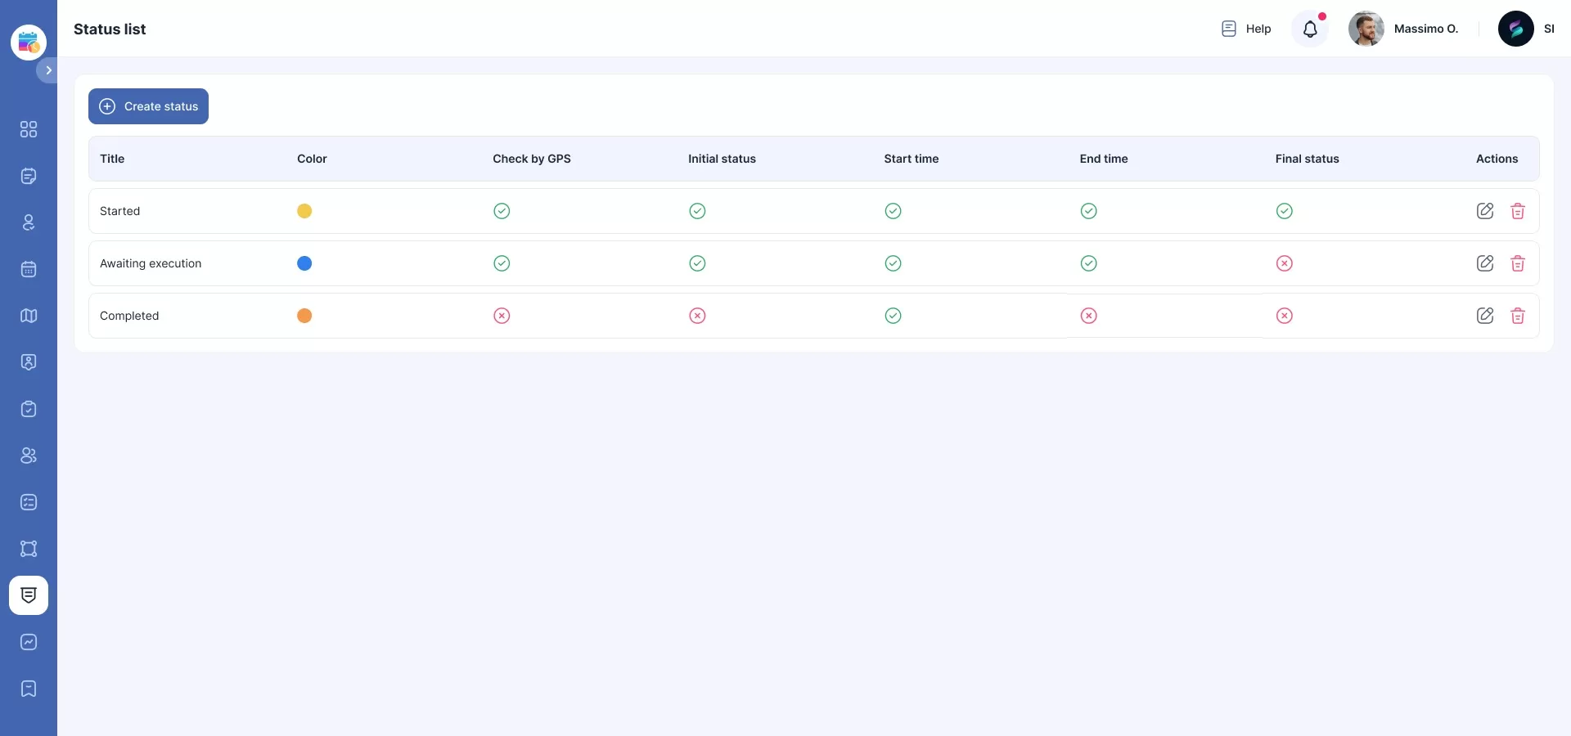Open Help from the top bar
Screen dimensions: 1571x736
[x=1245, y=29]
